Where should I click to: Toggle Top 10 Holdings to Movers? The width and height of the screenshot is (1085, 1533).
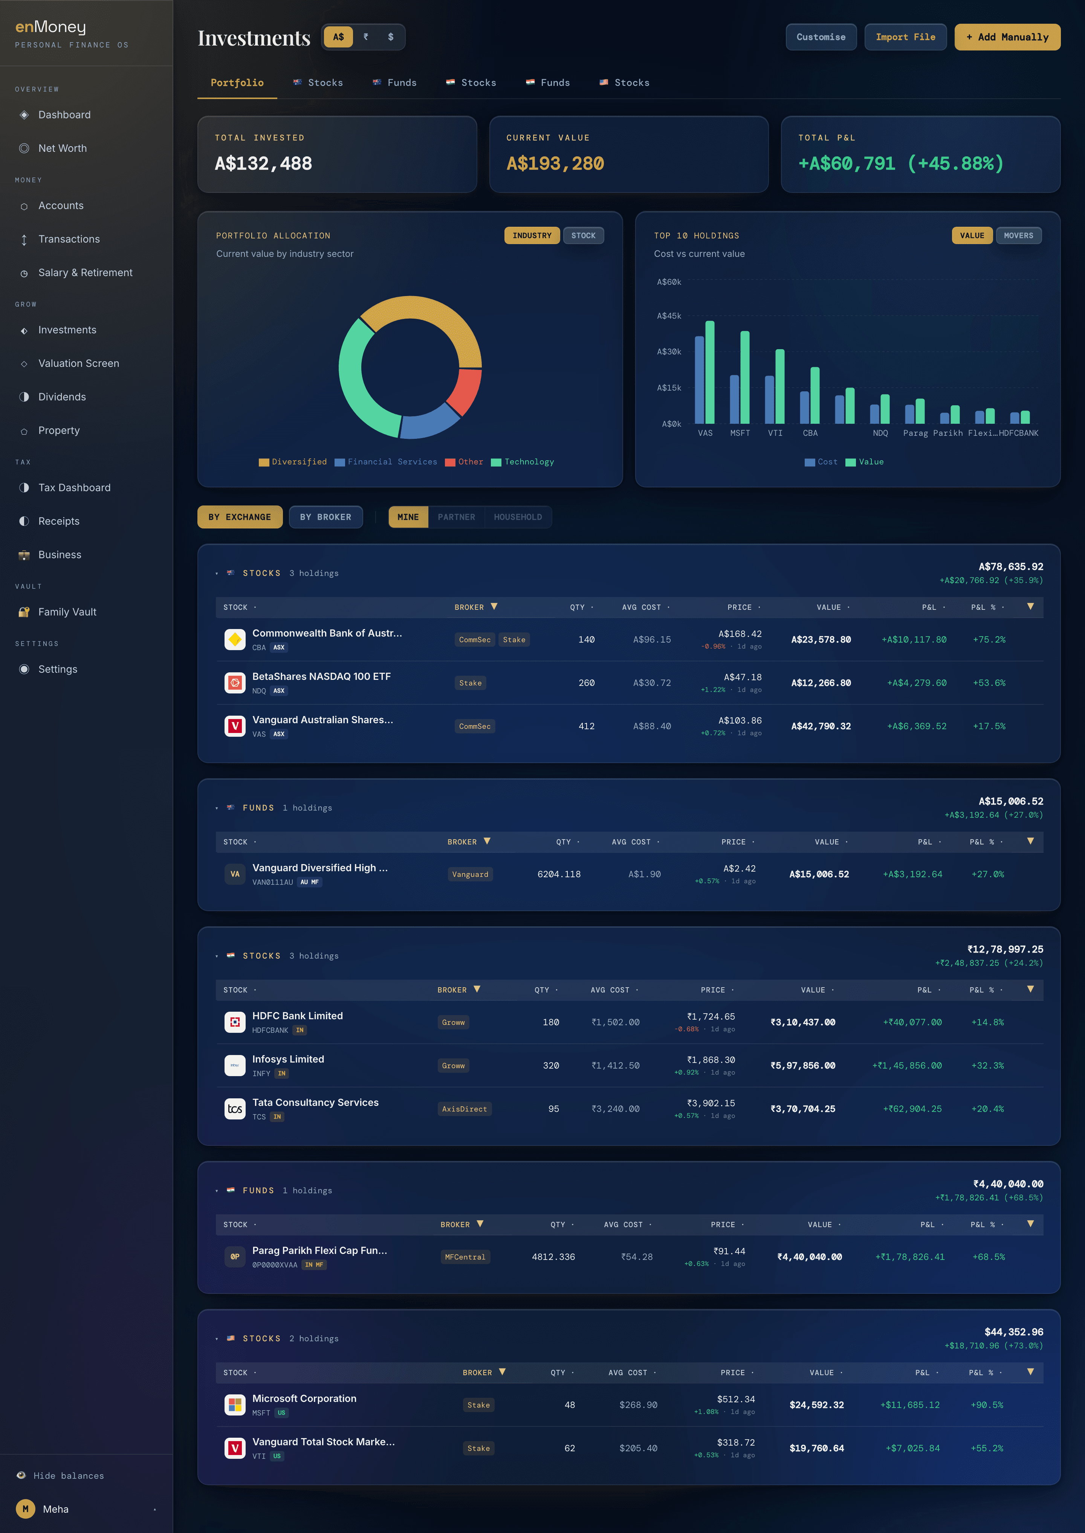point(1018,235)
